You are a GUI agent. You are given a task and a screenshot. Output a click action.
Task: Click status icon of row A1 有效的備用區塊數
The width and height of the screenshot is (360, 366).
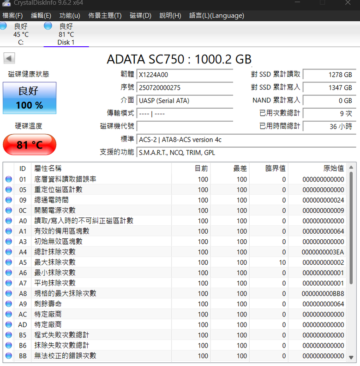click(9, 231)
